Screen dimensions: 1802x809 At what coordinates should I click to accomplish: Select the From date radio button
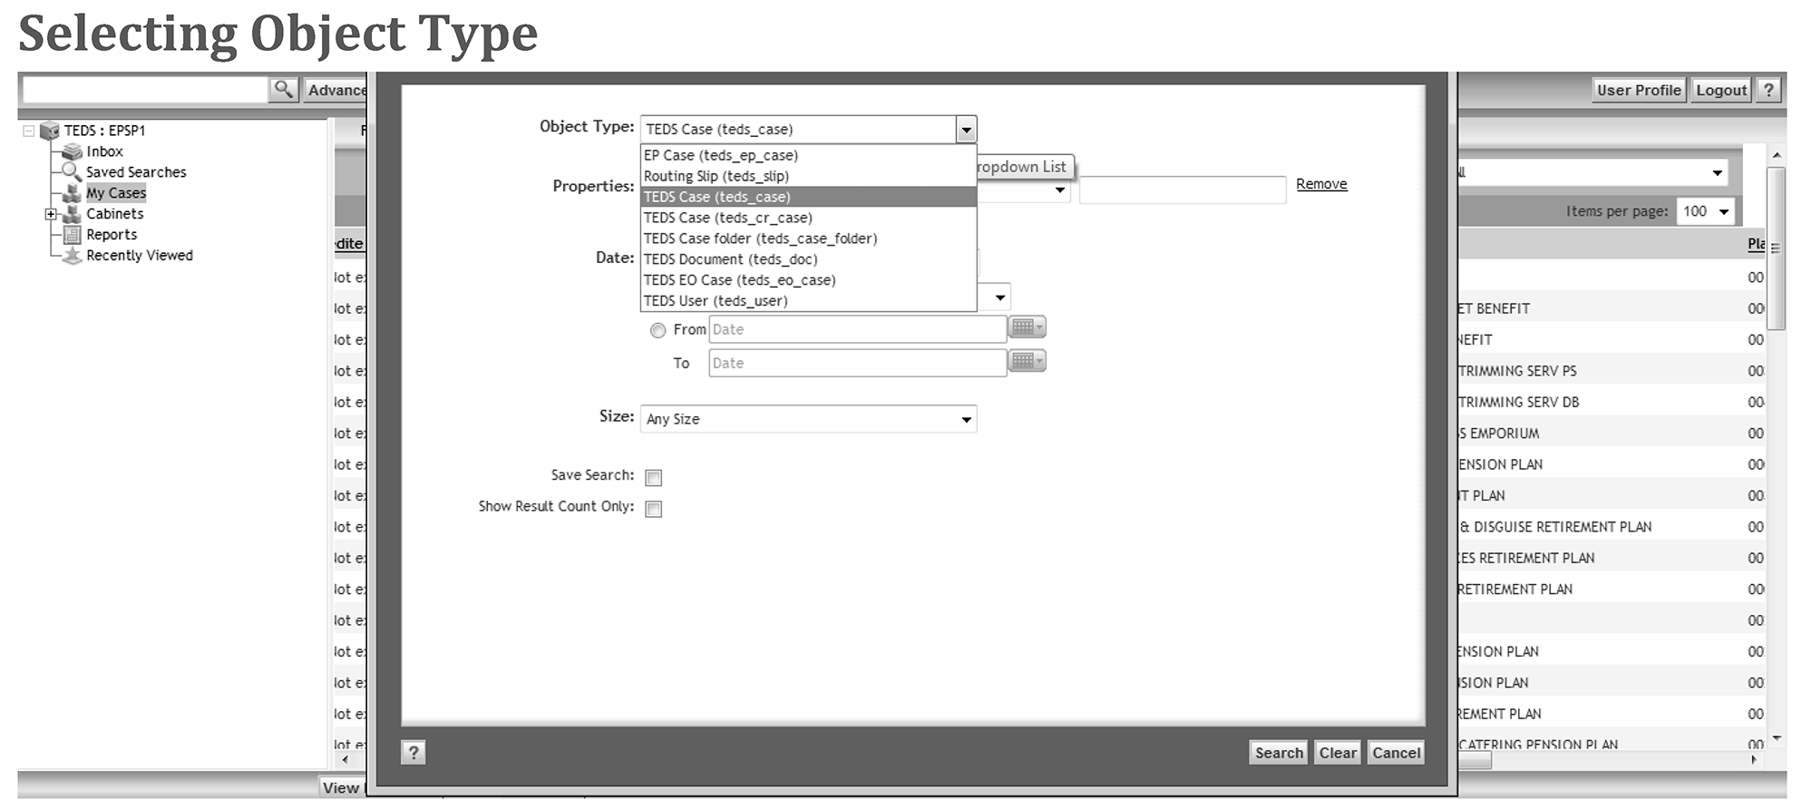657,330
